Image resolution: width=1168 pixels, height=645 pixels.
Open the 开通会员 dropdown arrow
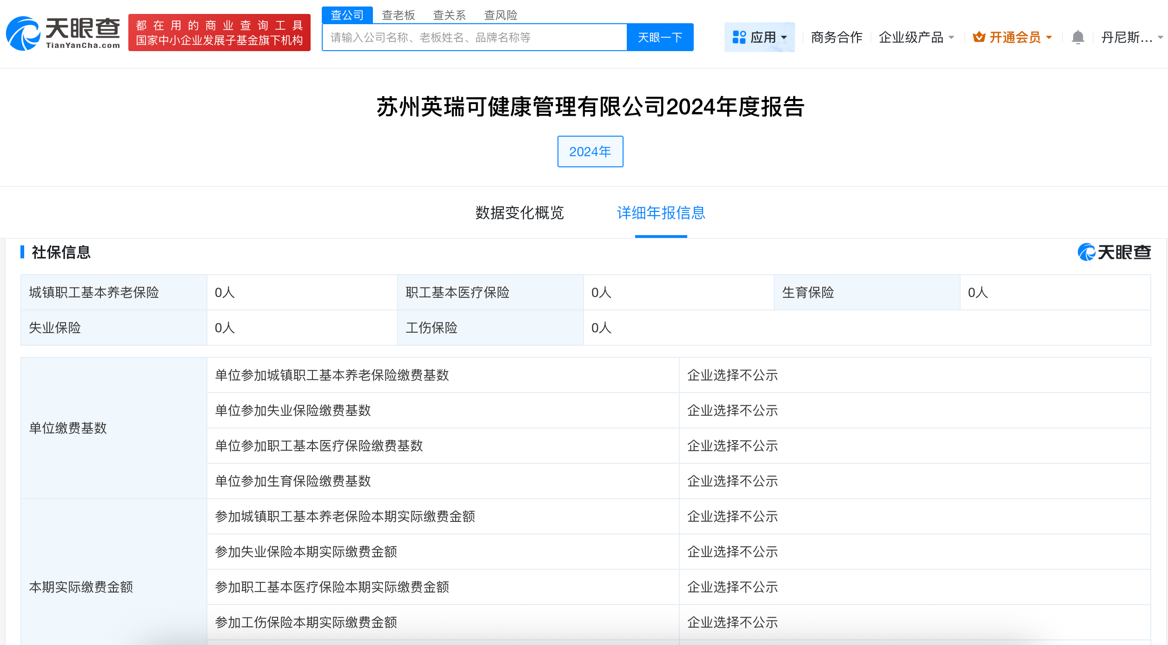[1049, 38]
